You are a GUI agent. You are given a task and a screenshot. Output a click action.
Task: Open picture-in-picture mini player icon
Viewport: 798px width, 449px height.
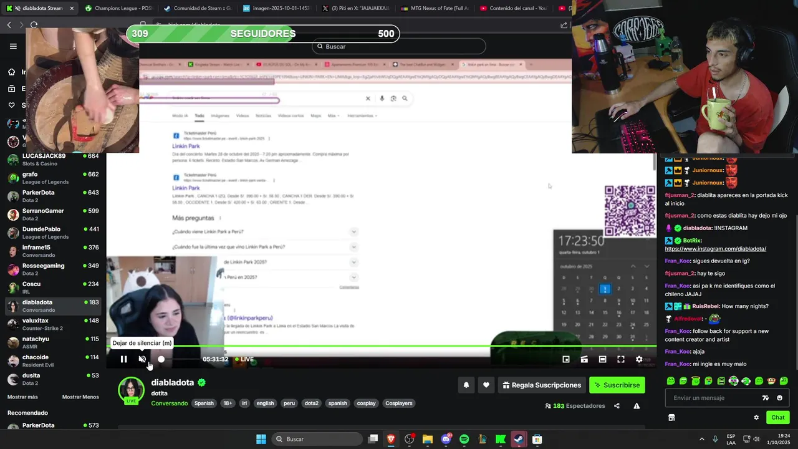click(x=566, y=359)
